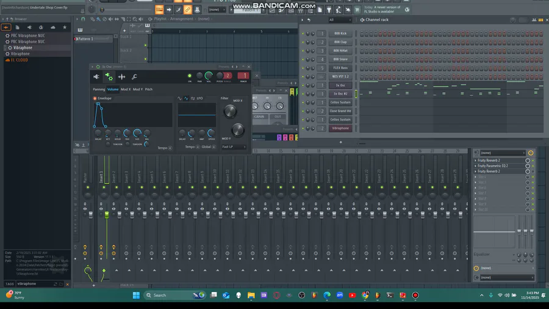549x309 pixels.
Task: Select square pulse LFO shape icon
Action: coord(193,98)
